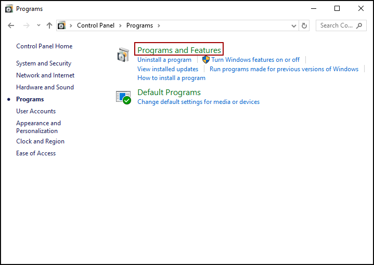Click the Control Panel icon in address bar
Image resolution: width=374 pixels, height=265 pixels.
61,25
